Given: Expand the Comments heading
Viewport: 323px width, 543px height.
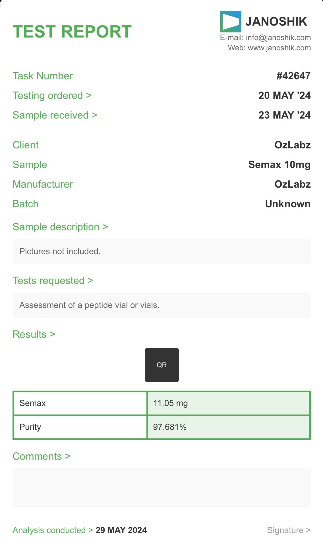Looking at the screenshot, I should pos(42,456).
